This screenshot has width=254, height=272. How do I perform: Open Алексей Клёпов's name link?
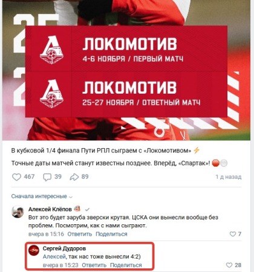point(50,209)
